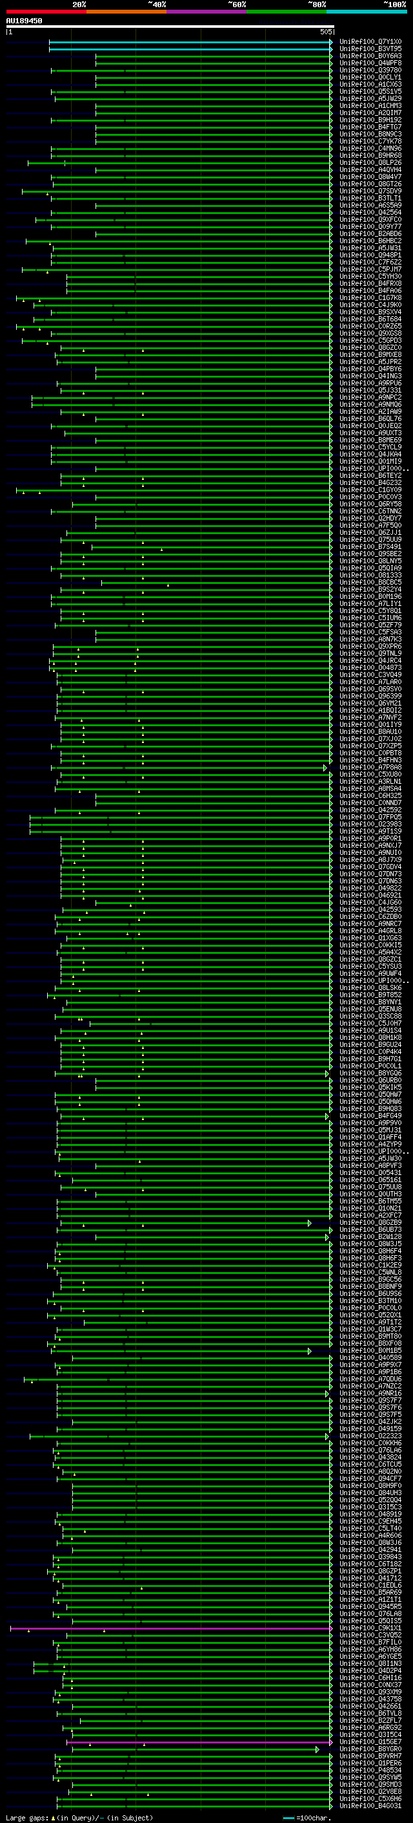Open hit UniRef100_B0Y6A3
Viewport: 413px width, 1823px height.
370,56
